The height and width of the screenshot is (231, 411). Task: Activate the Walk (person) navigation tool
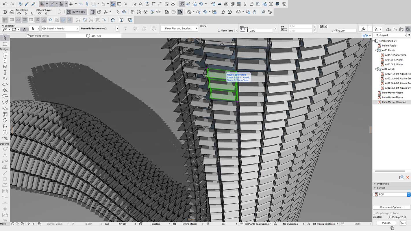[118, 12]
